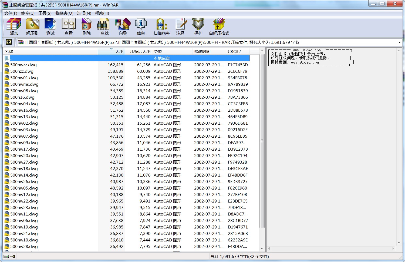Open the 文件 (File) menu

pyautogui.click(x=11, y=13)
